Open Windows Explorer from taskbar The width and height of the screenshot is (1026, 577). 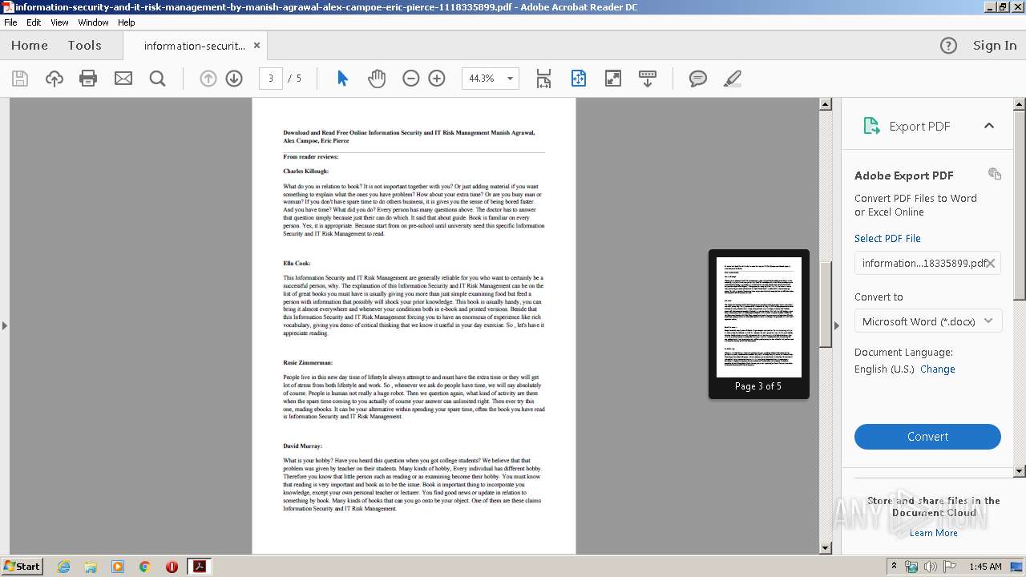tap(91, 567)
